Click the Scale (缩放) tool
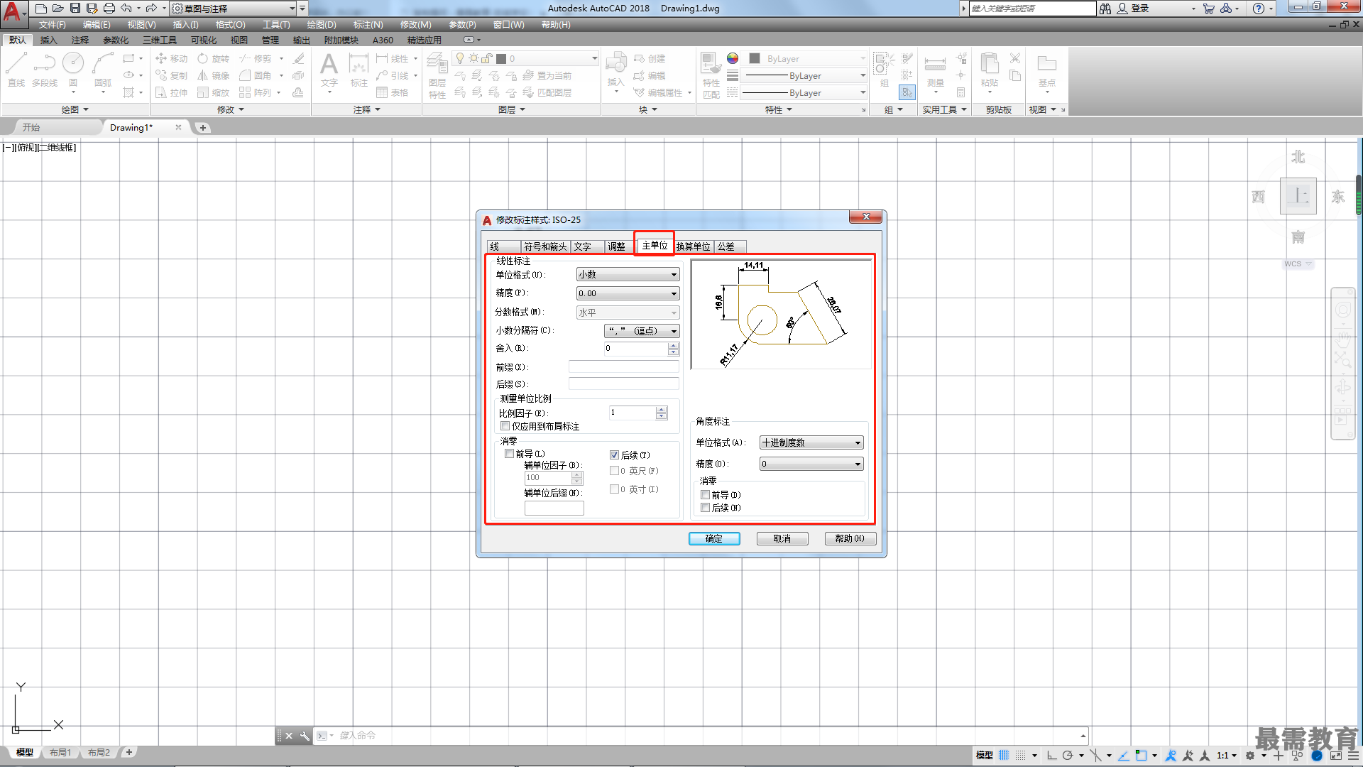 coord(214,93)
